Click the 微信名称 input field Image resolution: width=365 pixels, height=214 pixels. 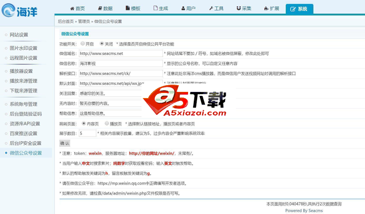121,63
